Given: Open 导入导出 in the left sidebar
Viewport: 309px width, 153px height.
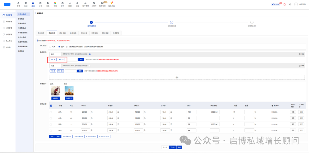Looking at the screenshot, I should pyautogui.click(x=7, y=41).
